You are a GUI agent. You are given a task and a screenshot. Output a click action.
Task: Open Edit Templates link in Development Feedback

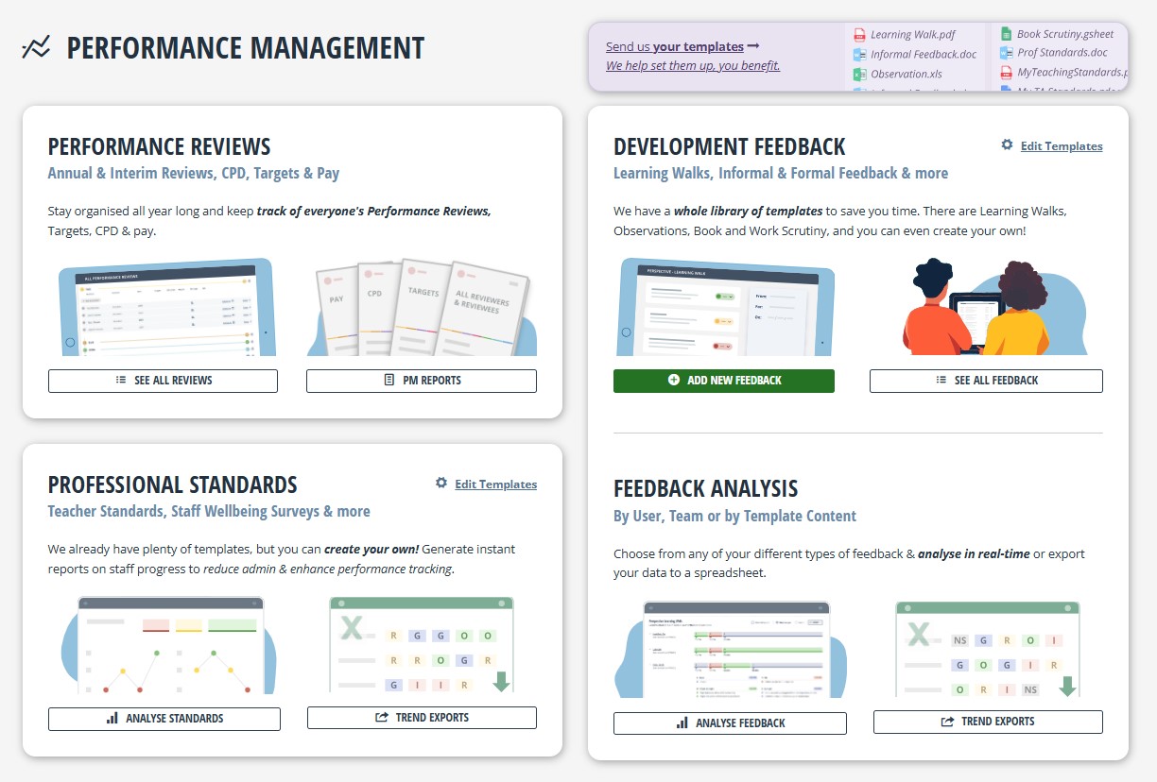1061,146
